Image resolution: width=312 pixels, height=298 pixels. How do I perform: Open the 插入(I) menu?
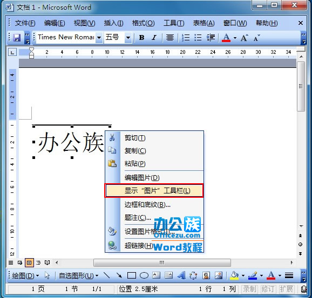113,23
